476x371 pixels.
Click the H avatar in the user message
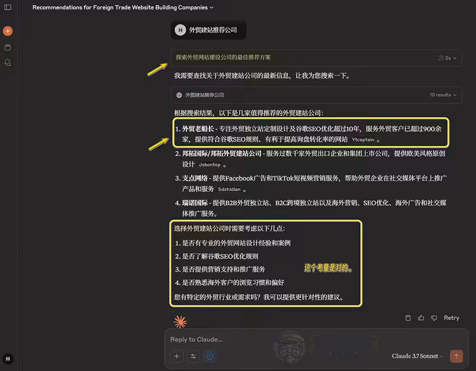pyautogui.click(x=180, y=30)
